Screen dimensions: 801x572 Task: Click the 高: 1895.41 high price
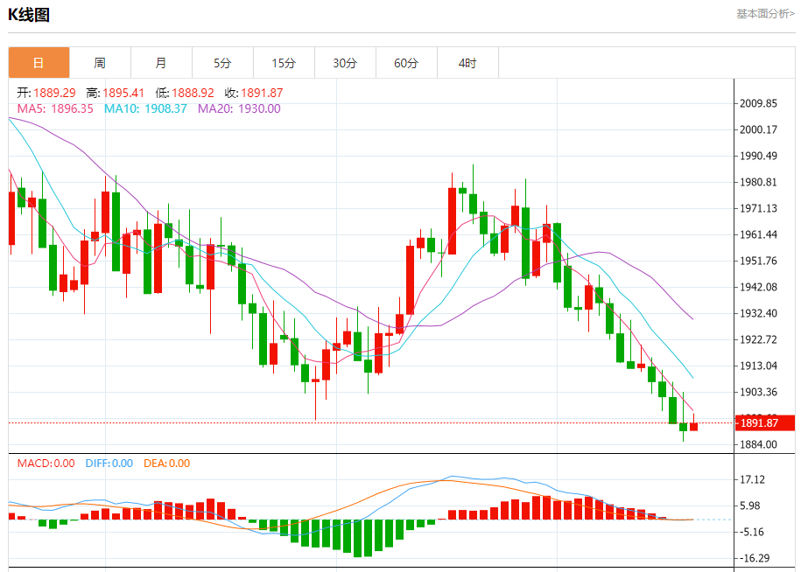point(115,93)
